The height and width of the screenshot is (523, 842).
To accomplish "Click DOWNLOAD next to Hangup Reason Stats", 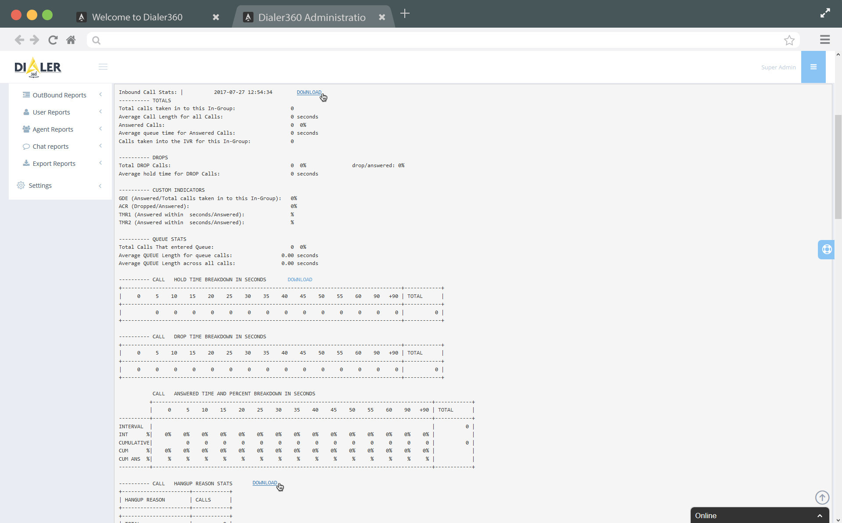I will 264,483.
